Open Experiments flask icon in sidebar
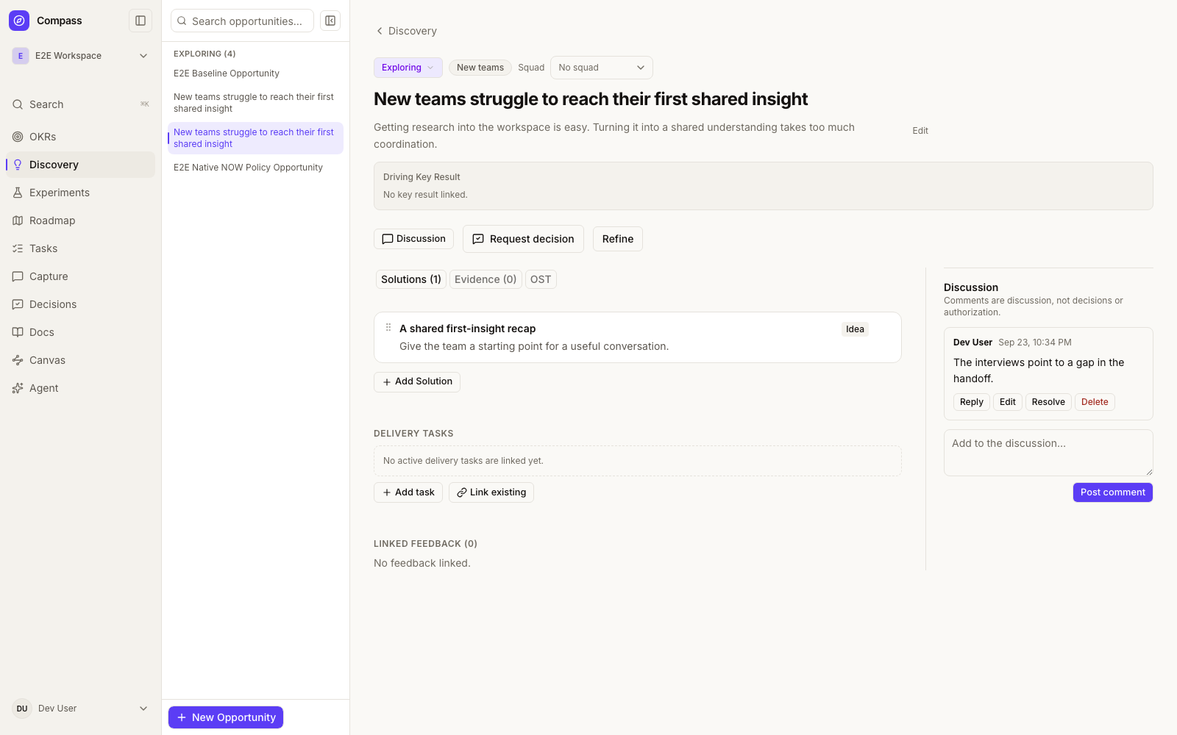Viewport: 1177px width, 735px height. coord(18,193)
